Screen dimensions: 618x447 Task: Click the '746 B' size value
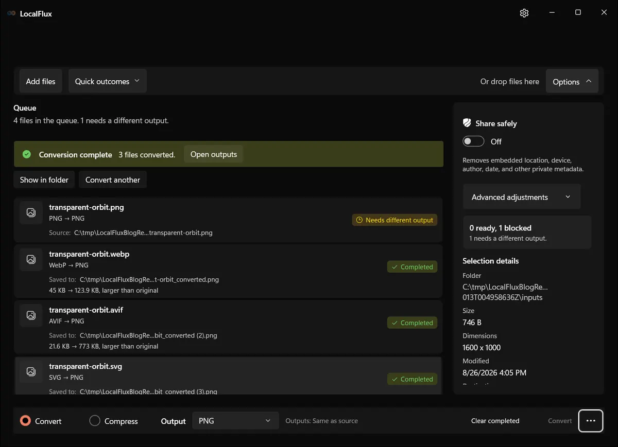[x=472, y=323]
